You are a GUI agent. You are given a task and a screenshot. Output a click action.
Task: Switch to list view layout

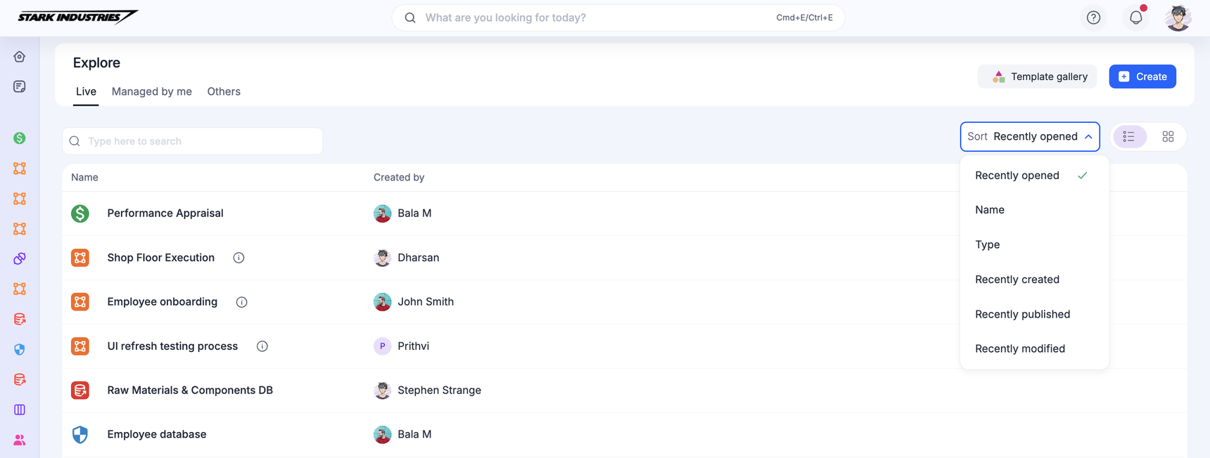(x=1129, y=137)
